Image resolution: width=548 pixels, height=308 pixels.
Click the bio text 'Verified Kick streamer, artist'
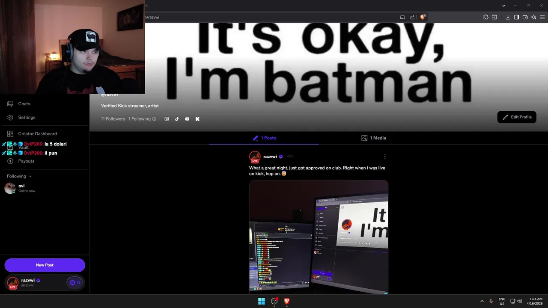(x=130, y=106)
